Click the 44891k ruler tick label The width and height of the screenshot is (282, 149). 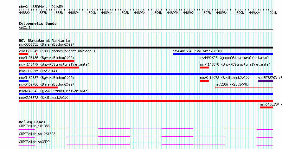point(107,13)
